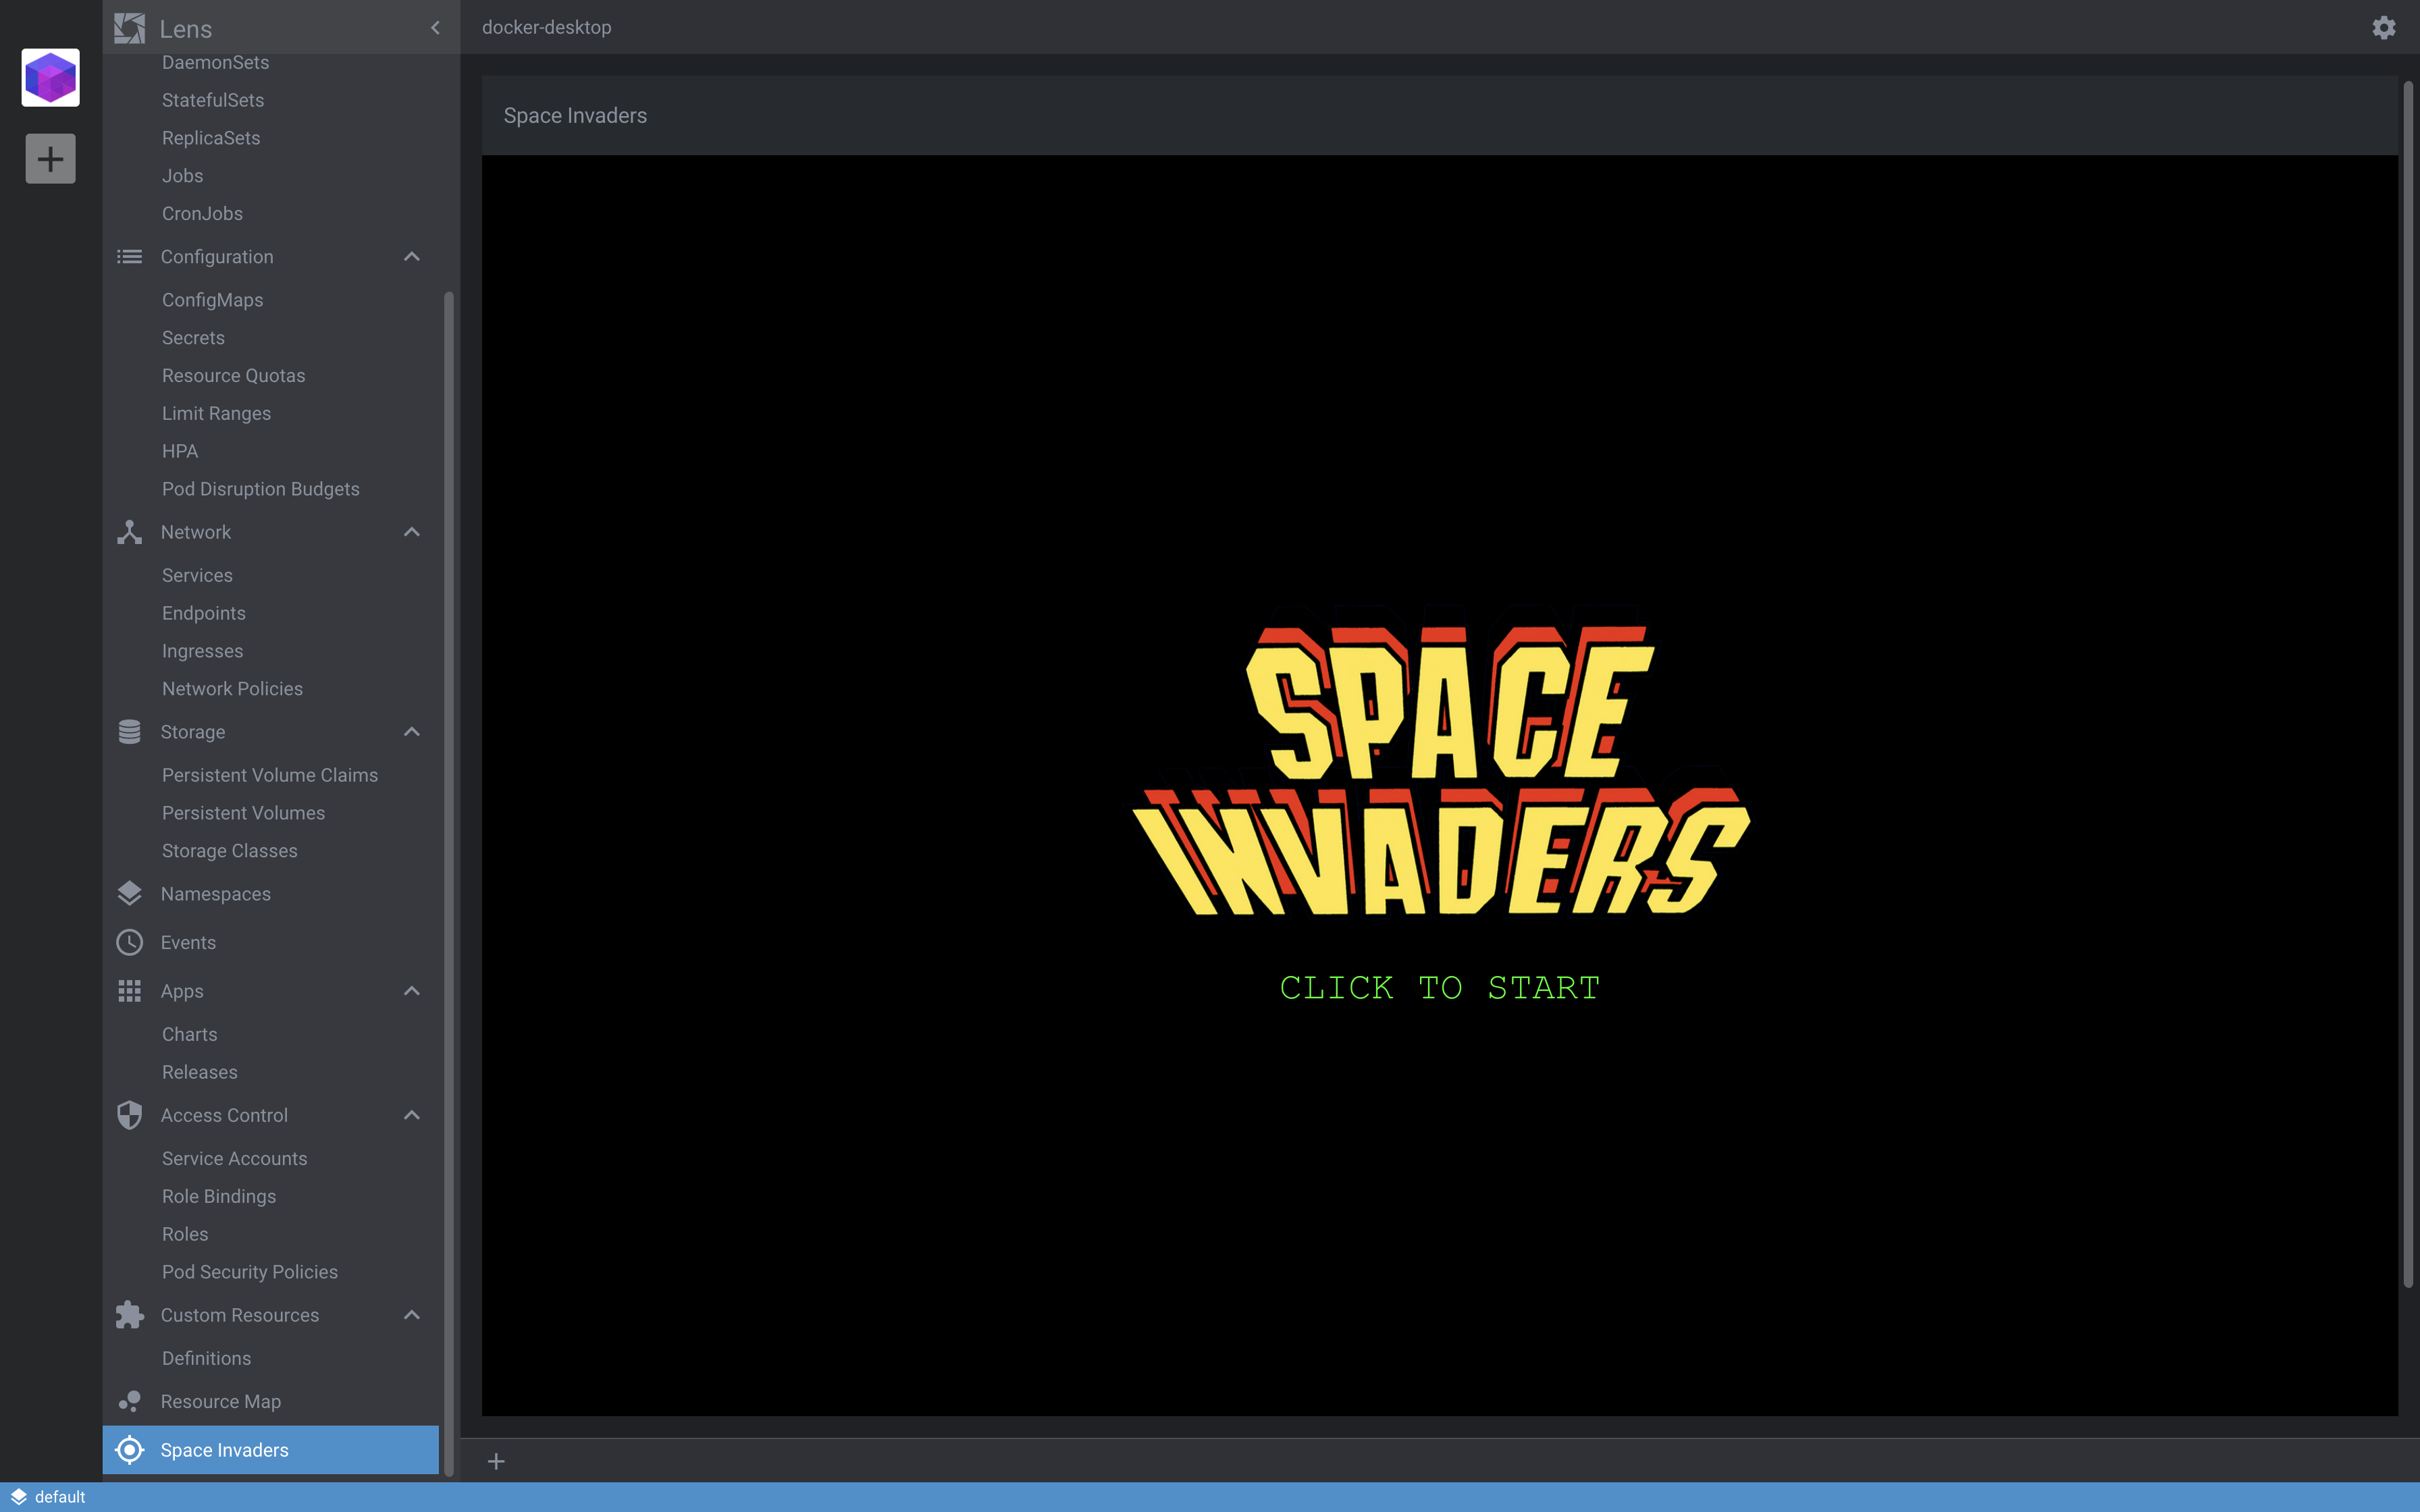Open the Resource Map label in the sidebar

(220, 1402)
